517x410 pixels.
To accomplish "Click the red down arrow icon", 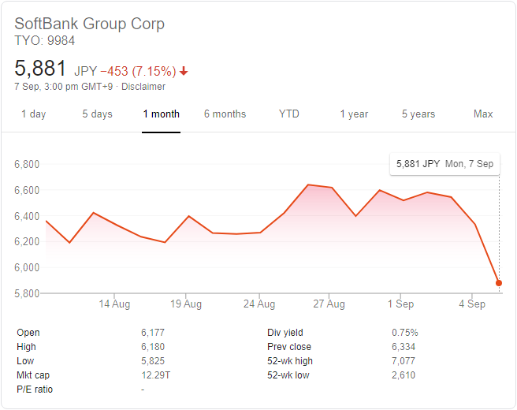I will [184, 71].
